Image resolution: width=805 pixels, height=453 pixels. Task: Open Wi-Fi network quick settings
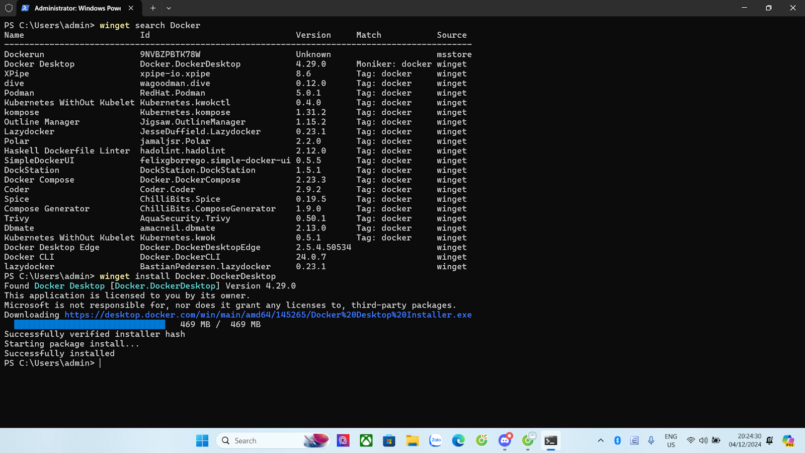coord(691,440)
